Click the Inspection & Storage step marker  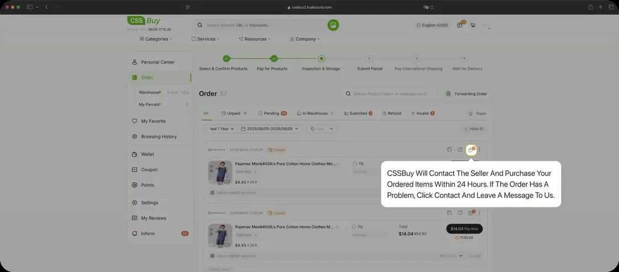click(321, 58)
